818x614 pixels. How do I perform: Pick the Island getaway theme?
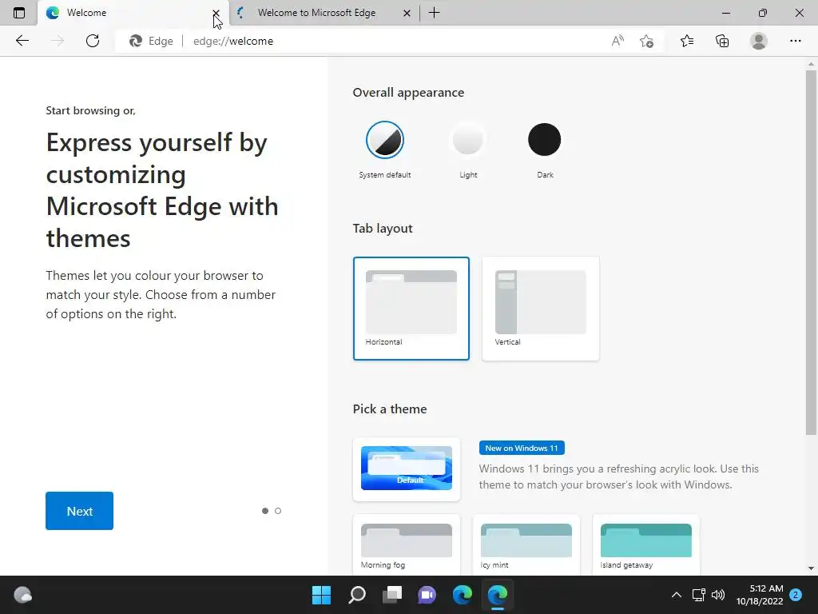click(x=645, y=545)
